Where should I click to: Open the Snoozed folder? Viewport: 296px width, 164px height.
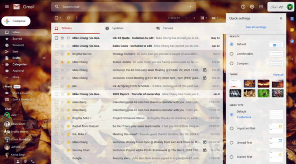click(x=18, y=45)
